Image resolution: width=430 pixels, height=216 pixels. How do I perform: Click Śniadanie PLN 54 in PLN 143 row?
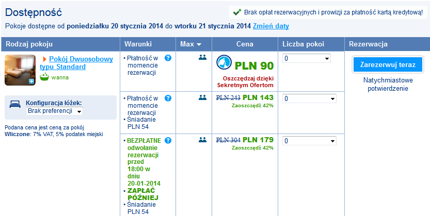(141, 123)
